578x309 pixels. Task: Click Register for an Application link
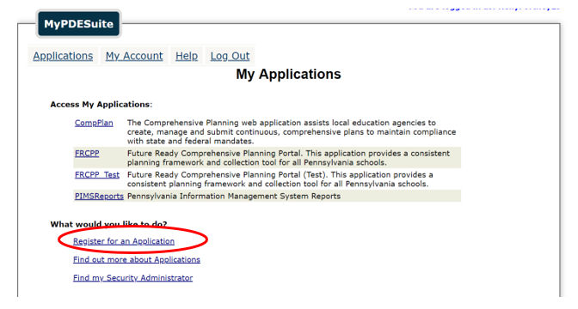pos(124,241)
